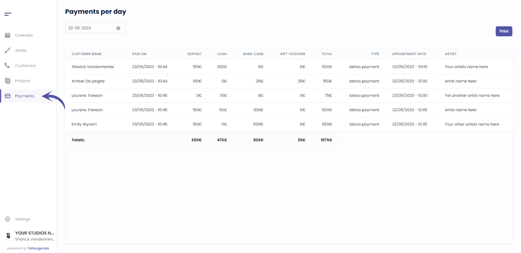
Task: Click 'Your other artists name here' cell
Action: click(472, 124)
